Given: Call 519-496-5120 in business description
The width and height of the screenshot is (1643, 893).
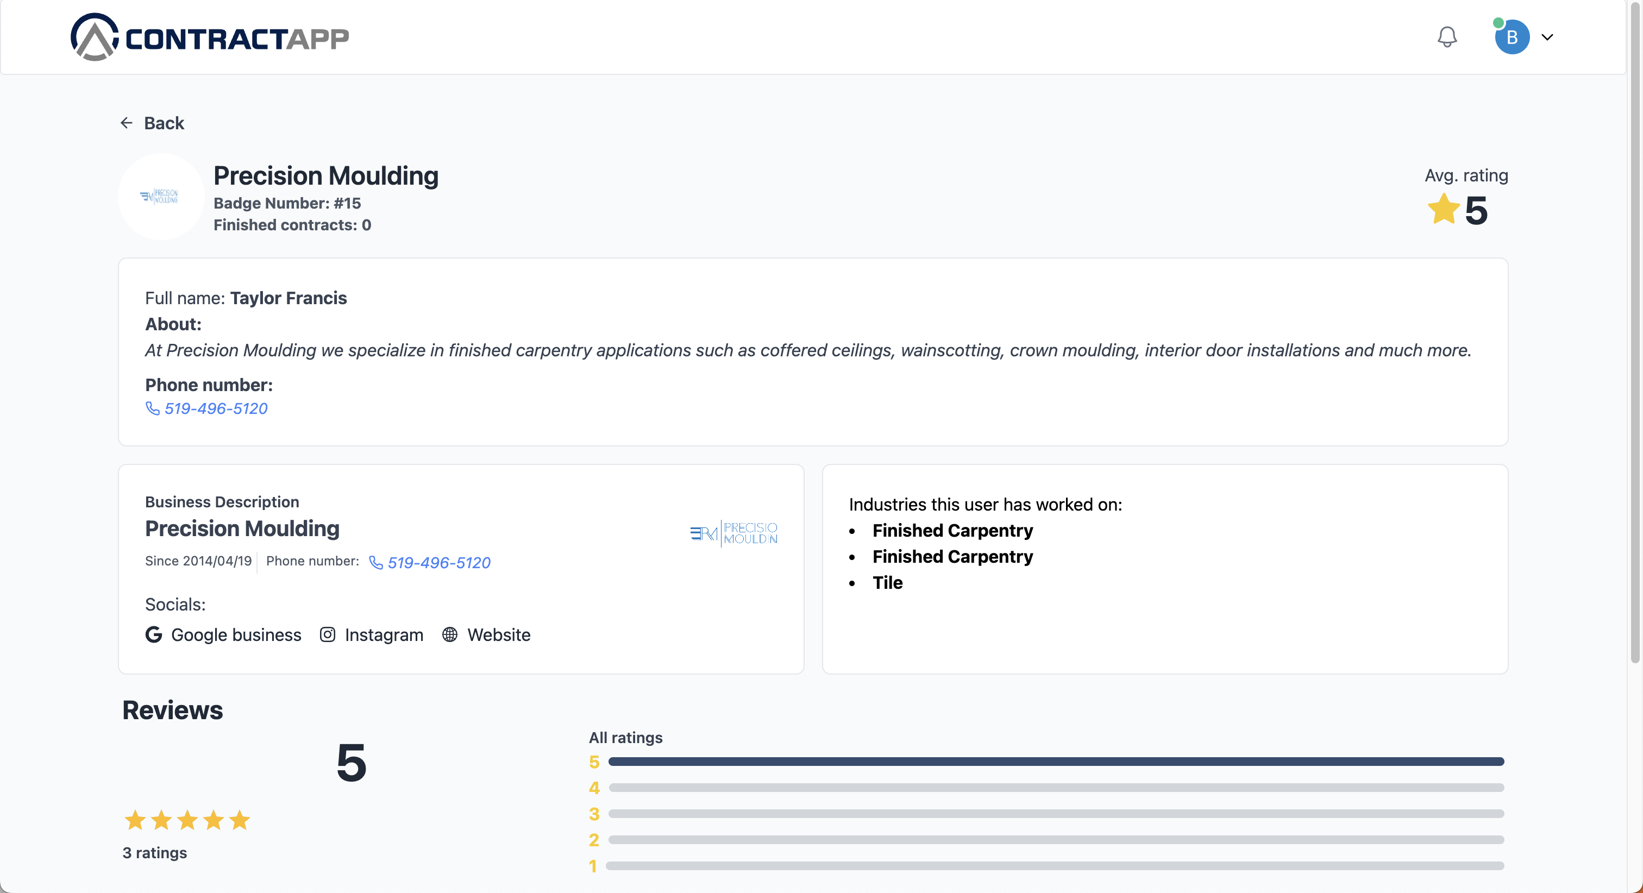Looking at the screenshot, I should coord(439,563).
